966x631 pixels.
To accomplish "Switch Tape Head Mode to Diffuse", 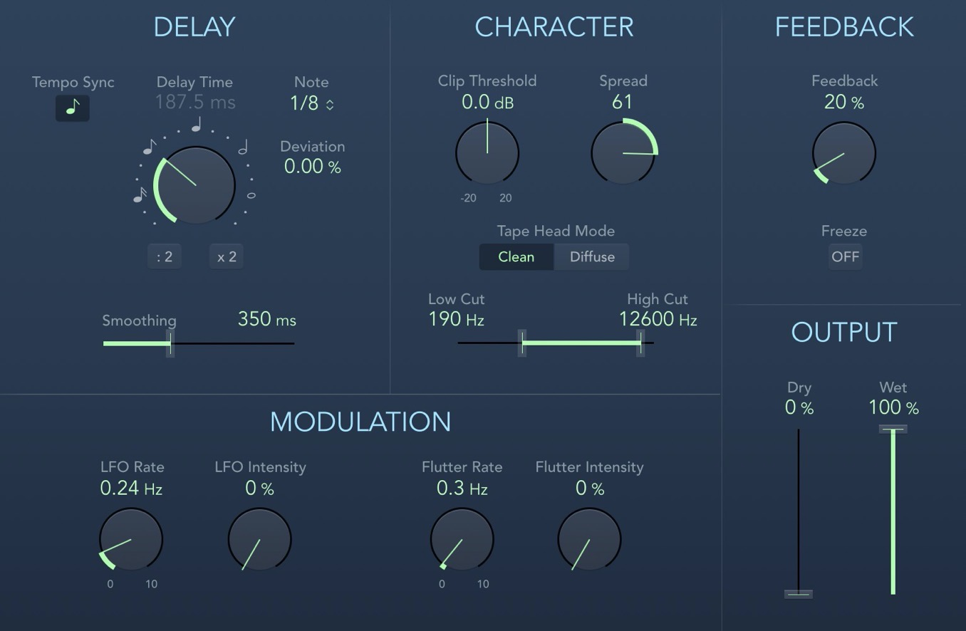I will tap(592, 257).
